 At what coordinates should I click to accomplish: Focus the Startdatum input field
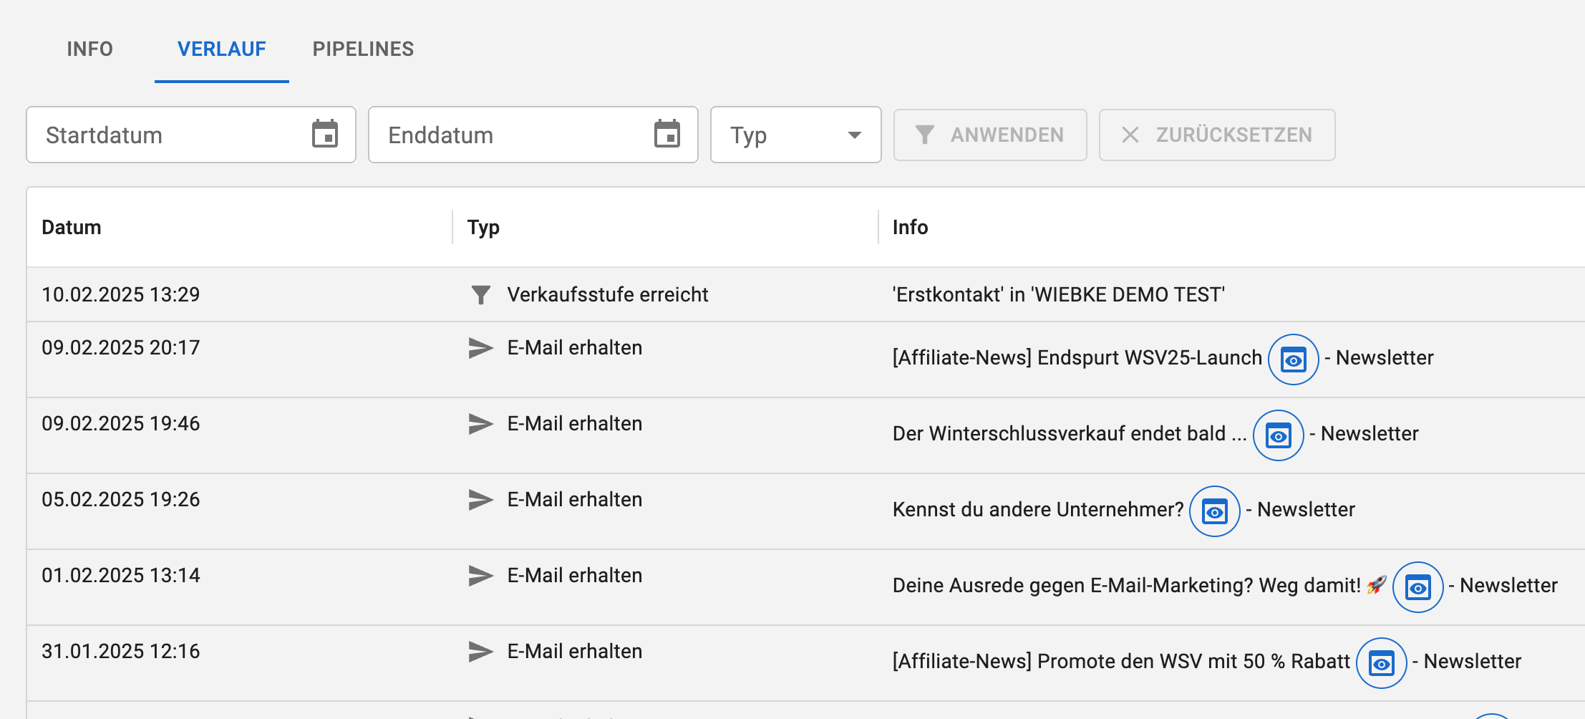[x=191, y=135]
